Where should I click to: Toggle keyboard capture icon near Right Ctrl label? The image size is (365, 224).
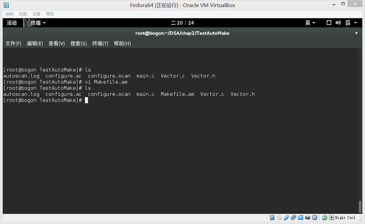[331, 218]
